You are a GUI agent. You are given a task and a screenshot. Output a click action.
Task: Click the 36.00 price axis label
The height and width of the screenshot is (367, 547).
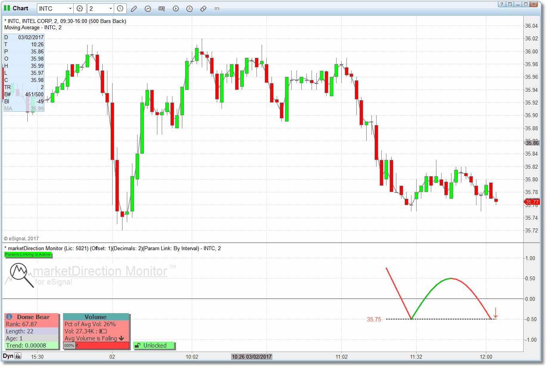pyautogui.click(x=531, y=51)
